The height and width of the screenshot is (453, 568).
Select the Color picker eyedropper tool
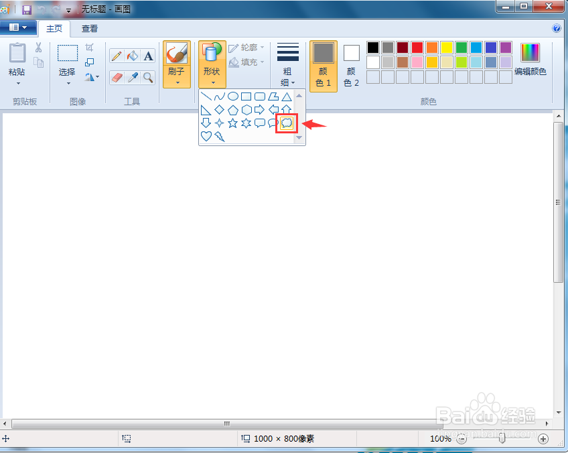[133, 78]
